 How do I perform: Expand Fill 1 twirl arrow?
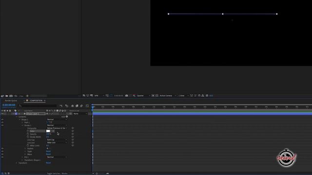tap(22, 157)
